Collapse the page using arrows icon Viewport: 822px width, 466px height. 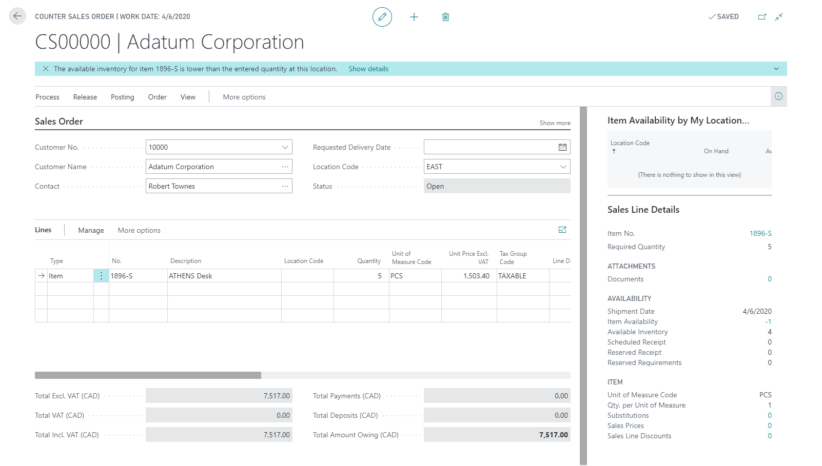click(x=779, y=17)
